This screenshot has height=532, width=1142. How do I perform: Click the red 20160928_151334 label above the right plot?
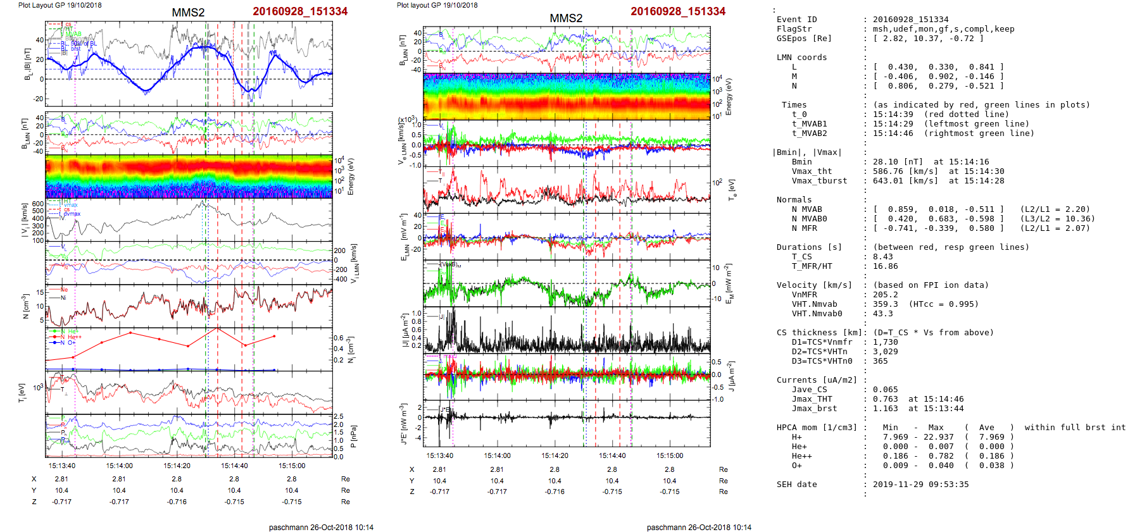678,11
